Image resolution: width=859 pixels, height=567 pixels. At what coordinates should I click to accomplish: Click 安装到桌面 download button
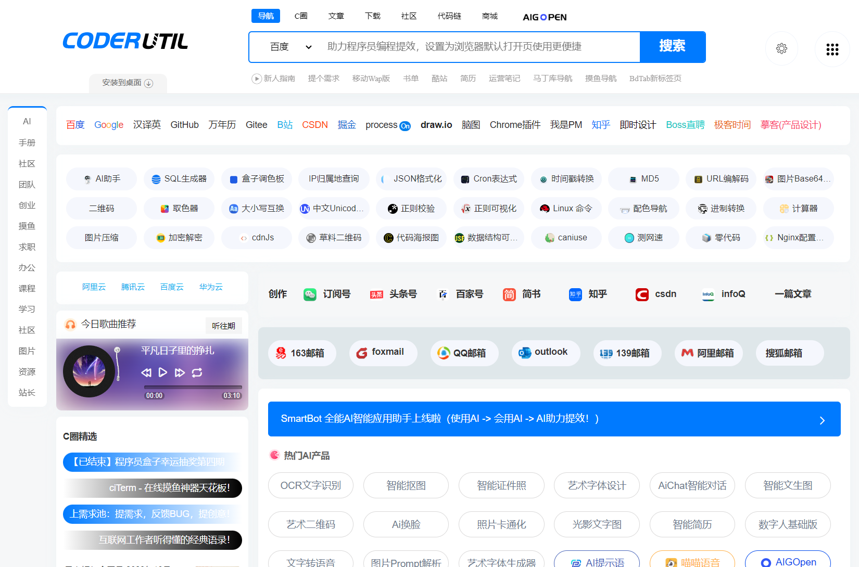point(128,83)
